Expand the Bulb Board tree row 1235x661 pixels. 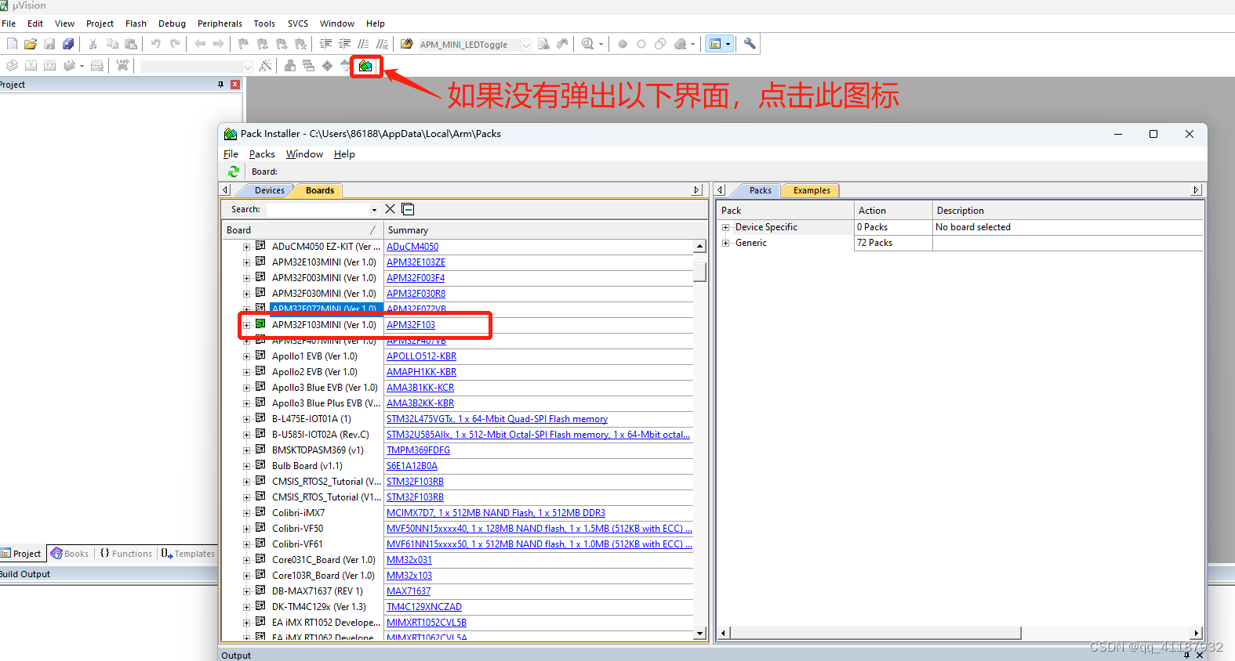[246, 466]
